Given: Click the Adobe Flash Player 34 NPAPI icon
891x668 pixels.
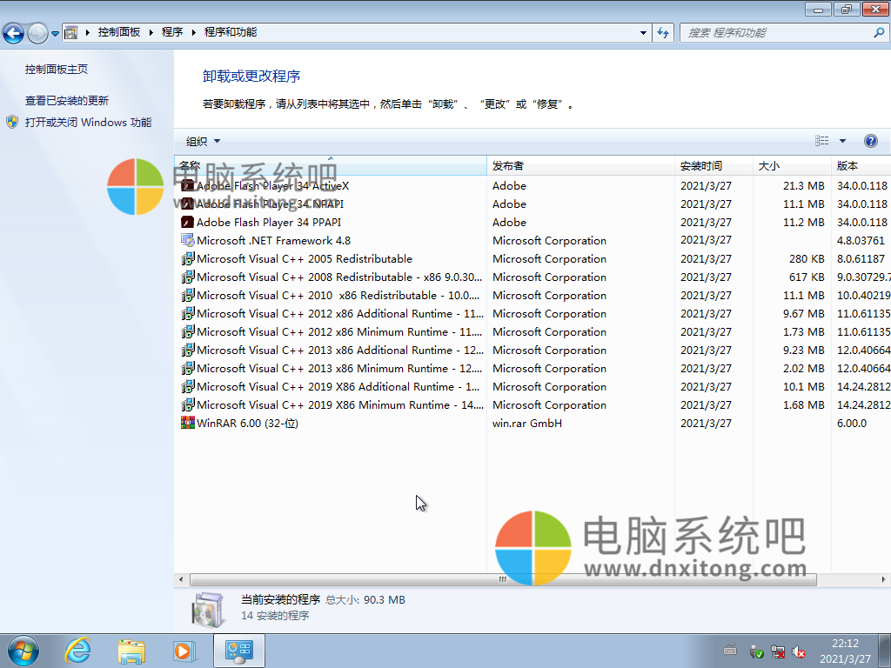Looking at the screenshot, I should point(188,204).
